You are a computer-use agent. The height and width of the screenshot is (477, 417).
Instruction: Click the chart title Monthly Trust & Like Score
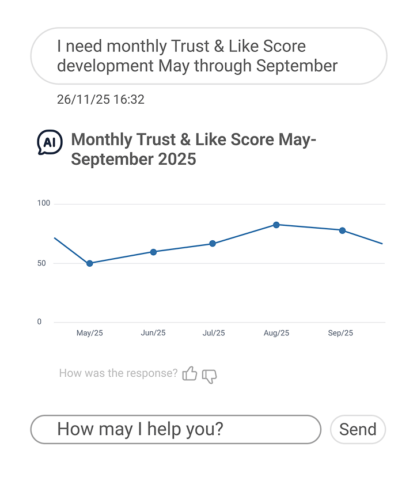click(193, 149)
